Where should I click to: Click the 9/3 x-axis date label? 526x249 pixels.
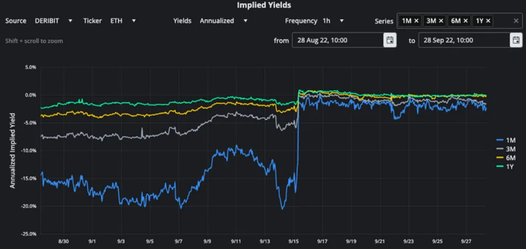pos(121,241)
